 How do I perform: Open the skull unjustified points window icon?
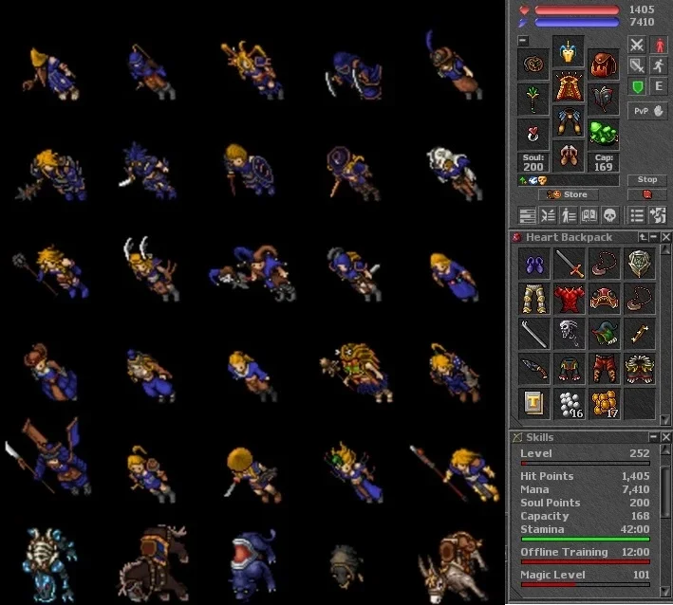610,215
